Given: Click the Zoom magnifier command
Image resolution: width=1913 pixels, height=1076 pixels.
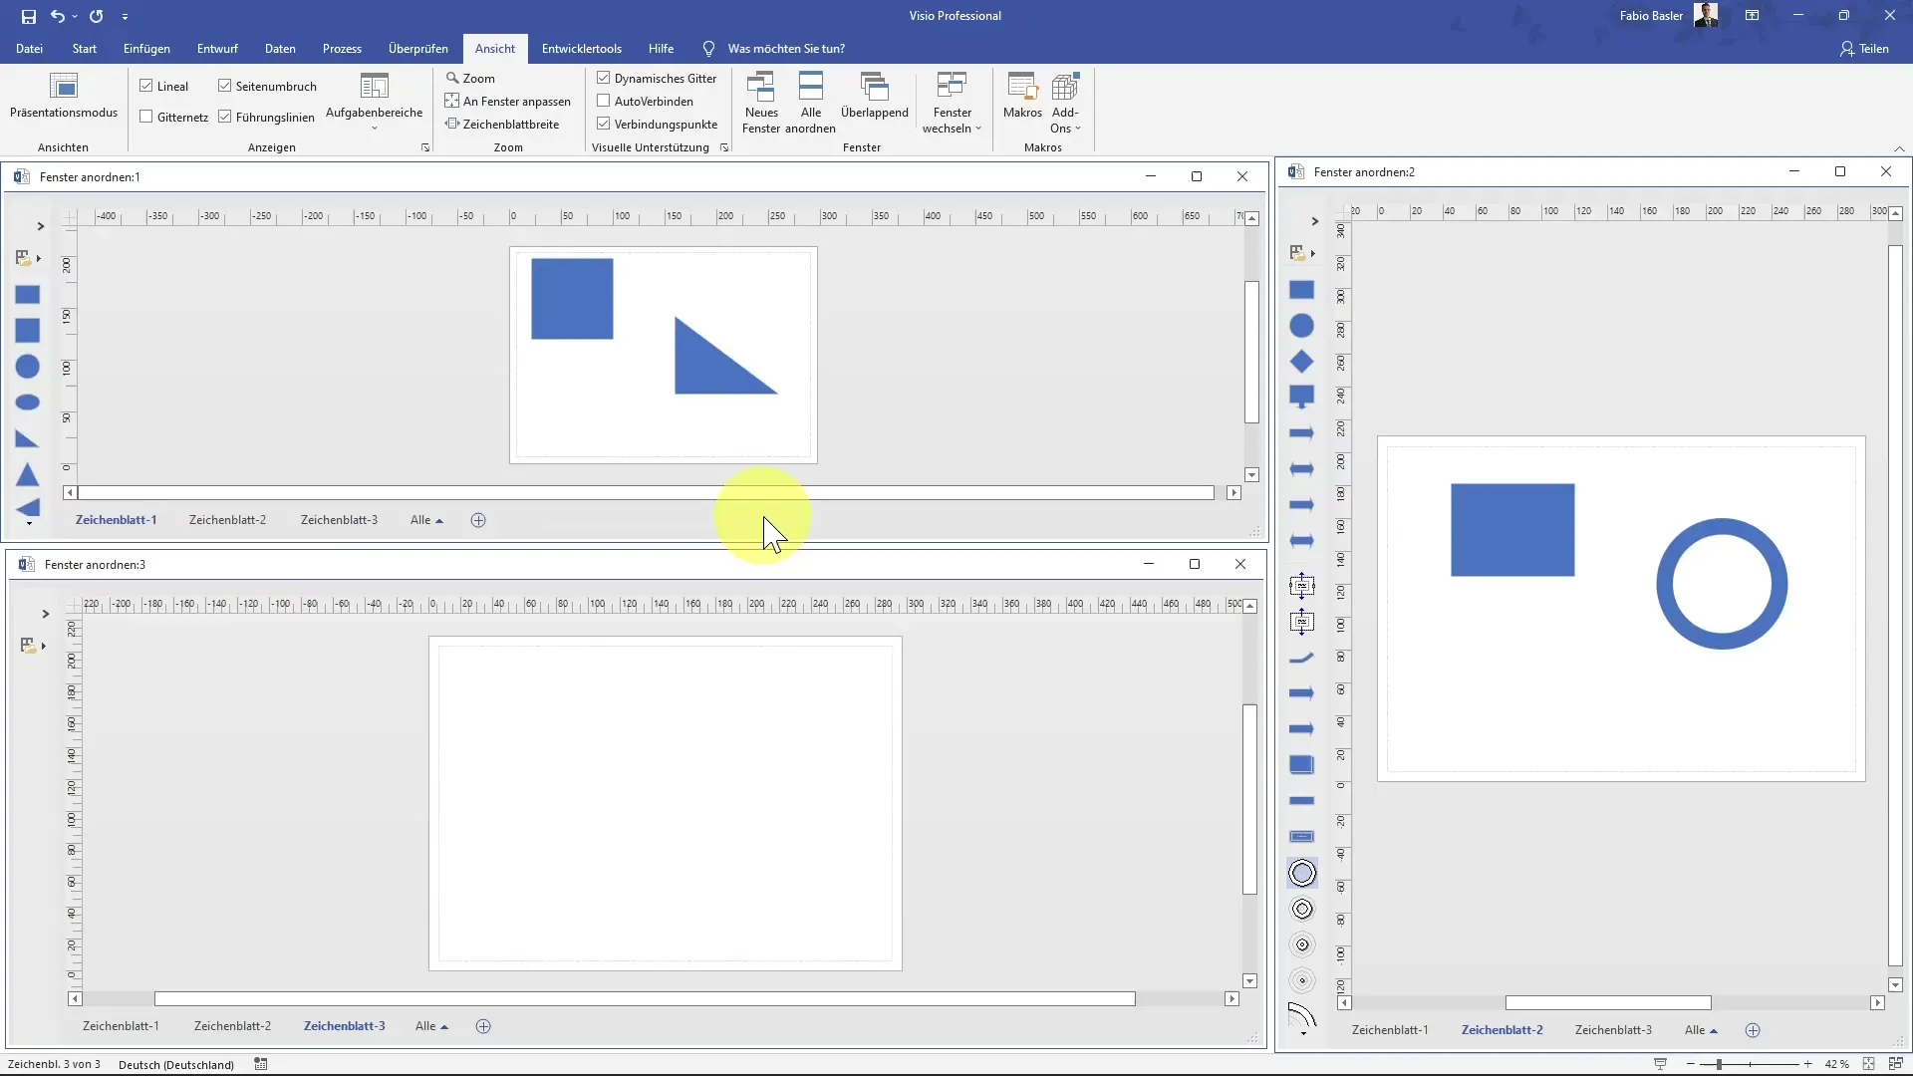Looking at the screenshot, I should (x=470, y=78).
